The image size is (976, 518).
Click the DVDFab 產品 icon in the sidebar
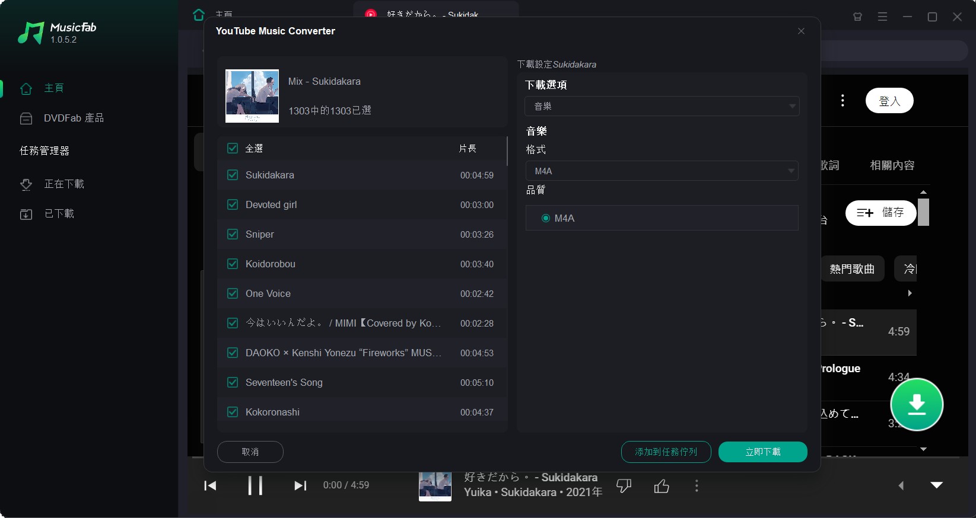click(x=26, y=119)
